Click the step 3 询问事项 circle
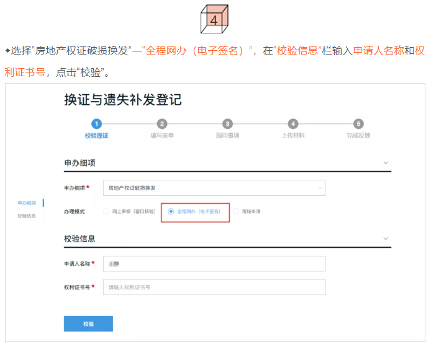Image resolution: width=431 pixels, height=347 pixels. pos(228,124)
